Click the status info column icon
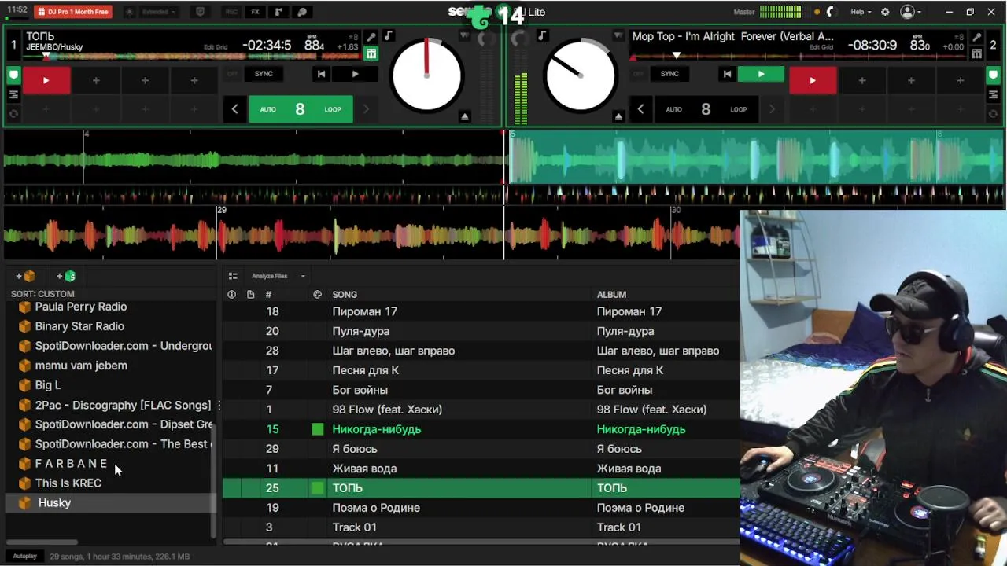 231,295
